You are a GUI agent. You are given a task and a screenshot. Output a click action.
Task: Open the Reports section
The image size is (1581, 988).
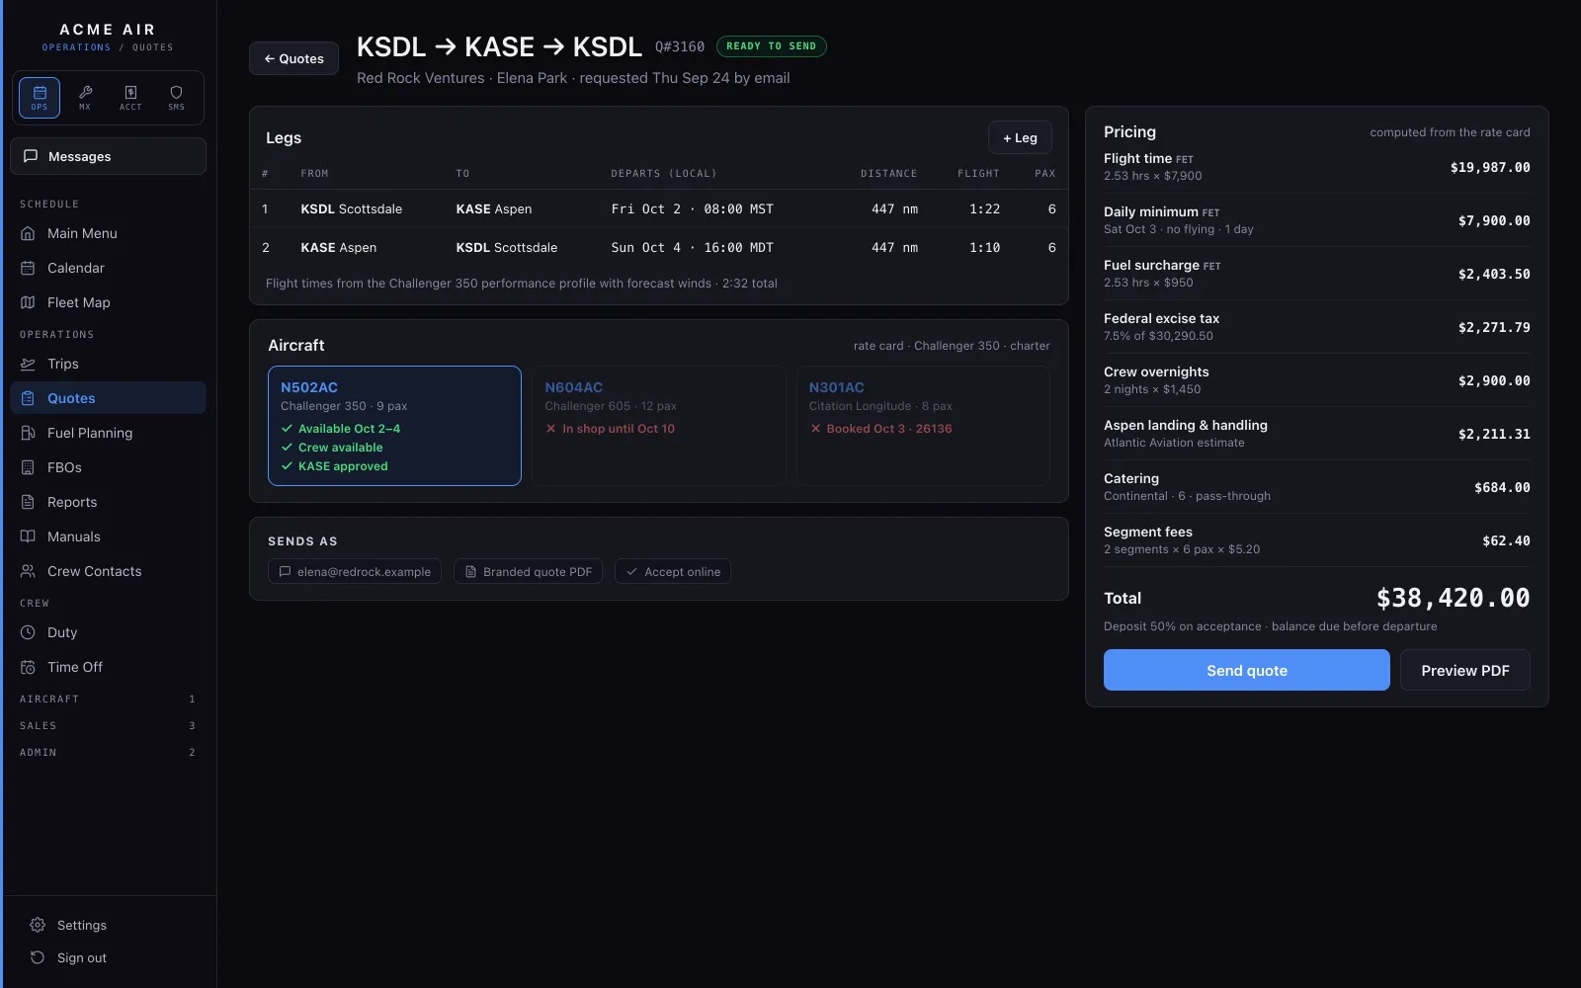109,502
